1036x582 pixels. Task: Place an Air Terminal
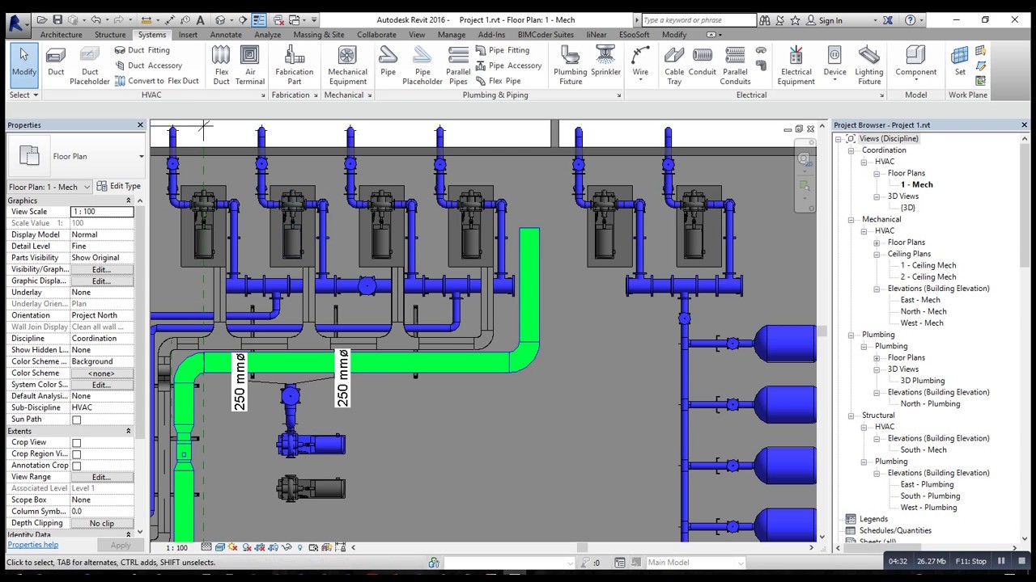click(249, 65)
